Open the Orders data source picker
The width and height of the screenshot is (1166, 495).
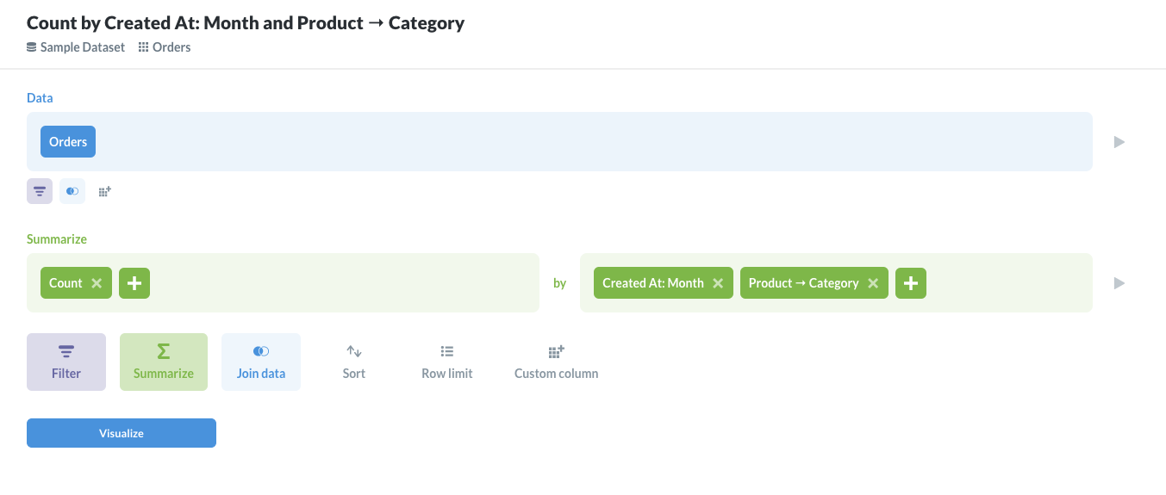(68, 142)
